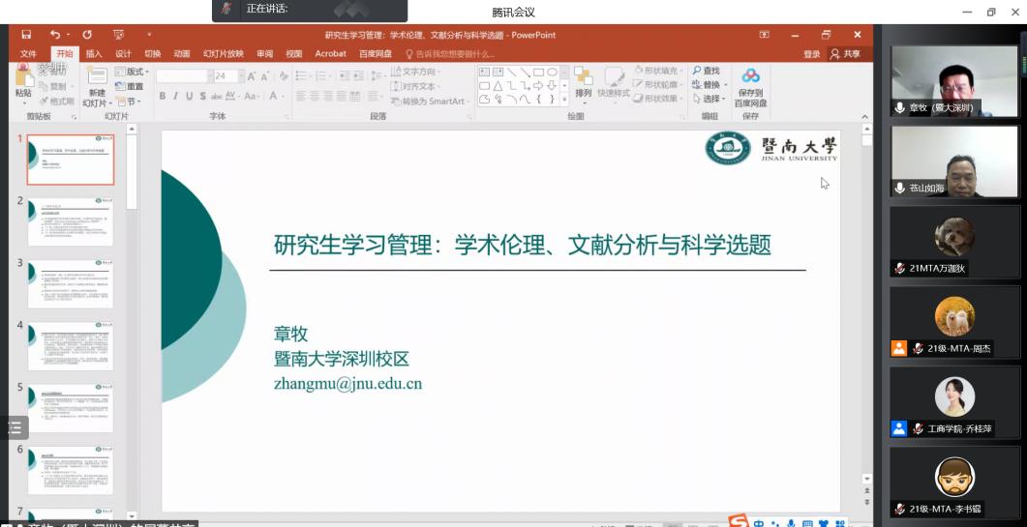This screenshot has width=1027, height=527.
Task: Start slideshow from beginning icon in quick access
Action: (x=118, y=35)
